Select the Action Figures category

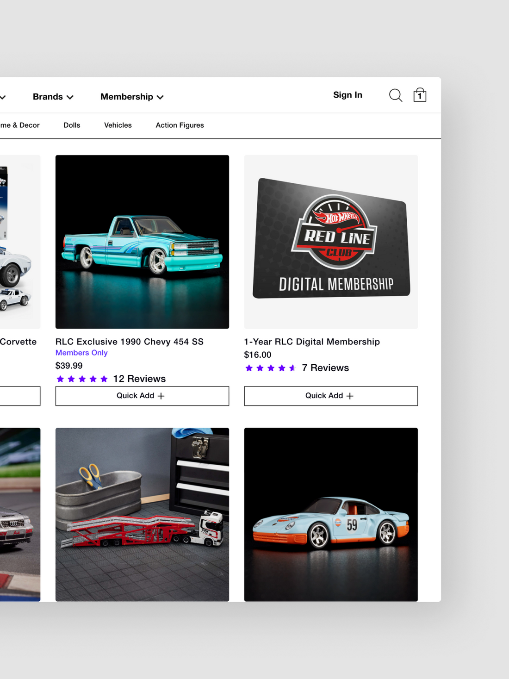(x=180, y=125)
